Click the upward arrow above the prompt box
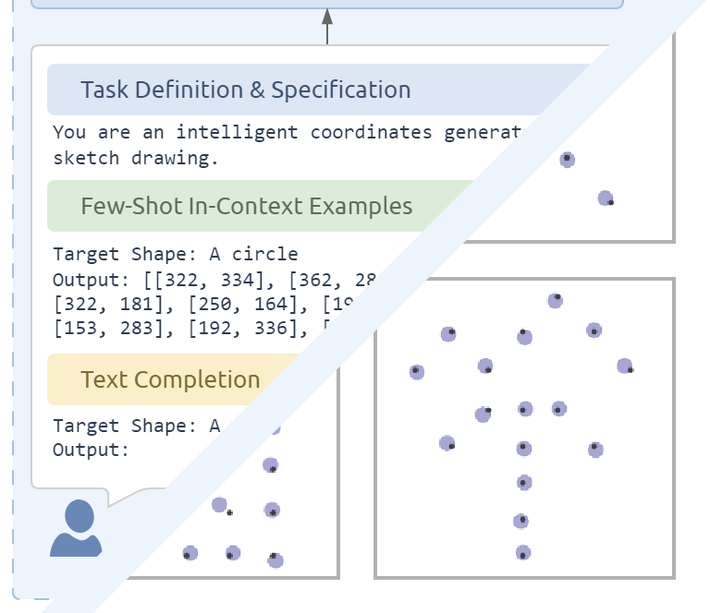710x613 pixels. point(327,26)
